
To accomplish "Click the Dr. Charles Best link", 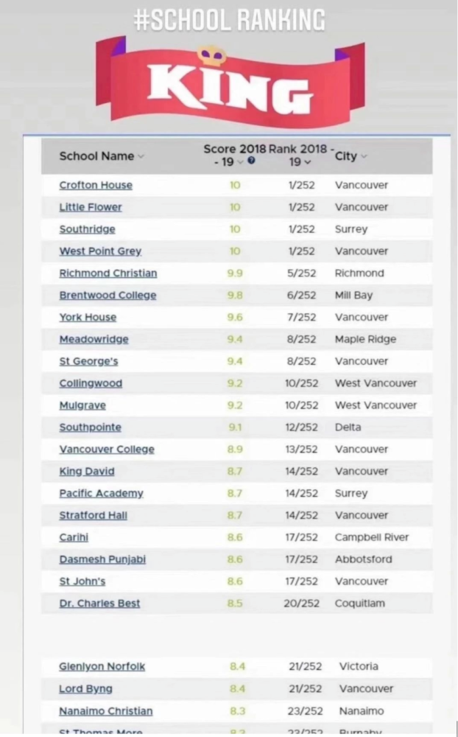I will pyautogui.click(x=99, y=604).
